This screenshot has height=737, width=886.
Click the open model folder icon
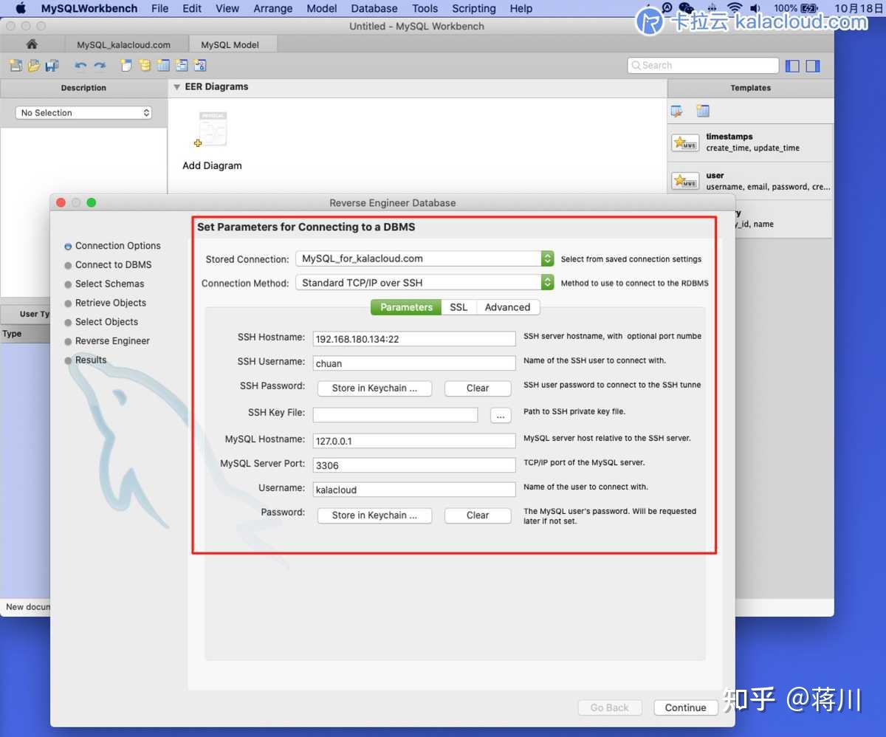[34, 66]
